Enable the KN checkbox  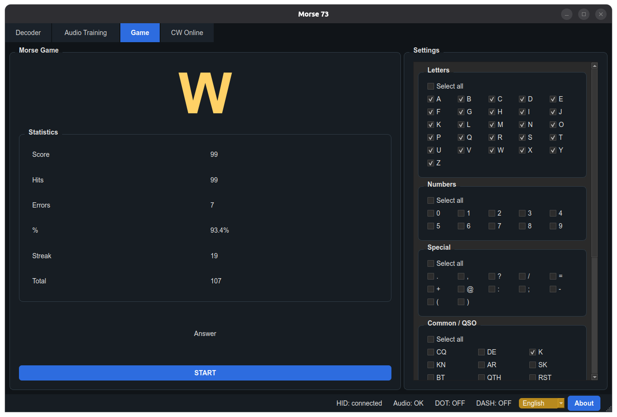pyautogui.click(x=431, y=365)
